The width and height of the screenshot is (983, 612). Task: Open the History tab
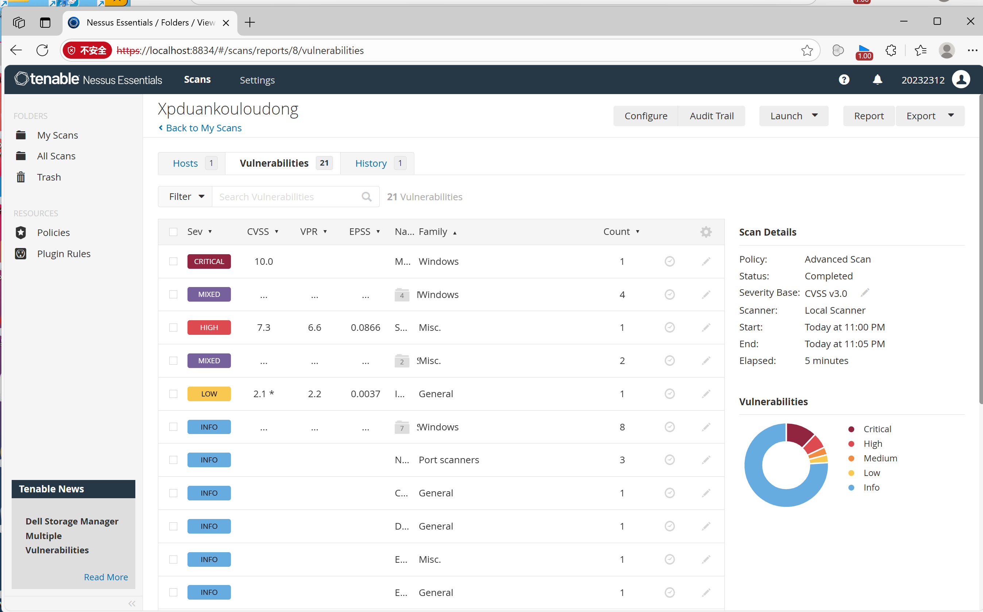371,163
